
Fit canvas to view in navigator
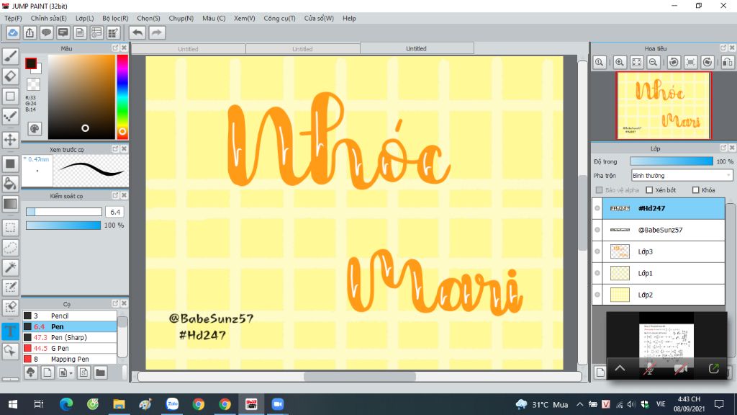(636, 62)
